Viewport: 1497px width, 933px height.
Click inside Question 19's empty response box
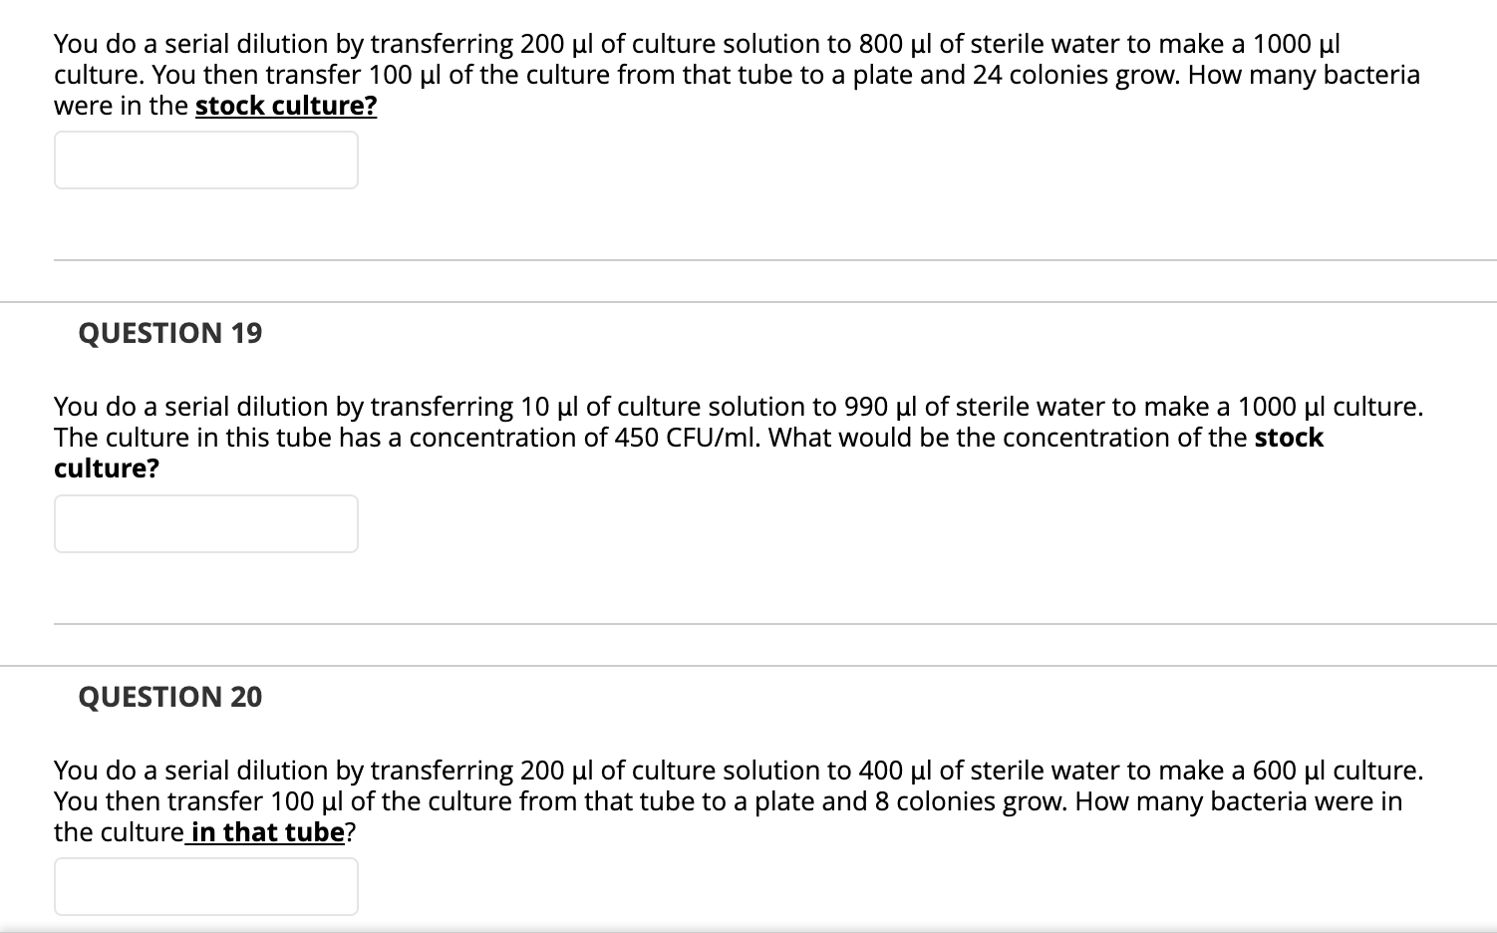(x=204, y=523)
